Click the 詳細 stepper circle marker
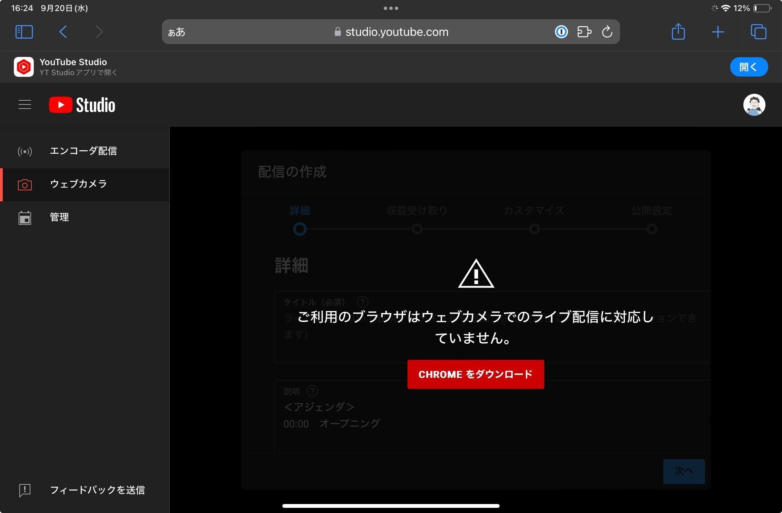The image size is (782, 513). click(x=300, y=229)
